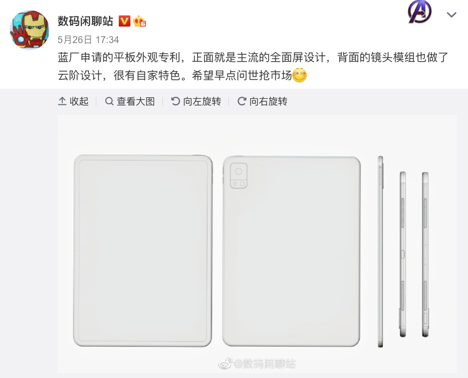This screenshot has width=468, height=378.
Task: Open the Iron Man profile avatar
Action: [29, 30]
